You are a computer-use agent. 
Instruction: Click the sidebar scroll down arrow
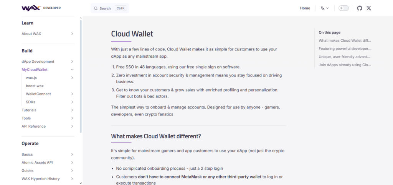(x=81, y=183)
